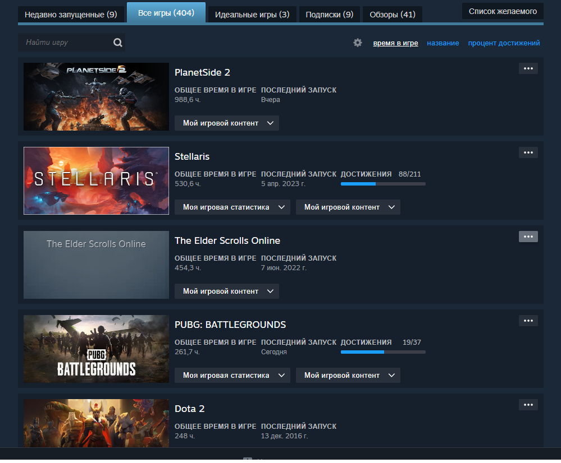This screenshot has width=561, height=463.
Task: Sort by процент достижений
Action: 504,43
